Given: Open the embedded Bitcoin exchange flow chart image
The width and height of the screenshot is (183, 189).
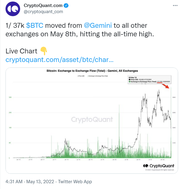Looking at the screenshot, I should click(x=92, y=121).
